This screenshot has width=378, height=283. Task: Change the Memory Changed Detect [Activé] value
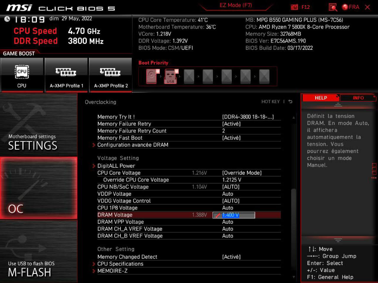(x=232, y=257)
